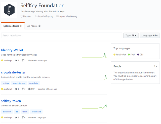Open the Language: All dropdown
This screenshot has height=124, width=161.
[150, 35]
